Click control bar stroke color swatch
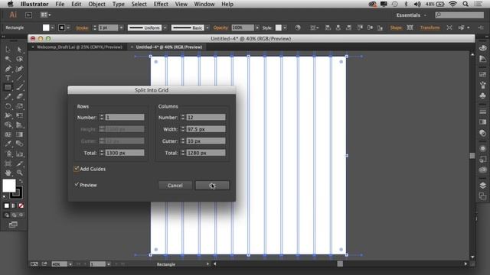The height and width of the screenshot is (275, 490). (x=61, y=27)
